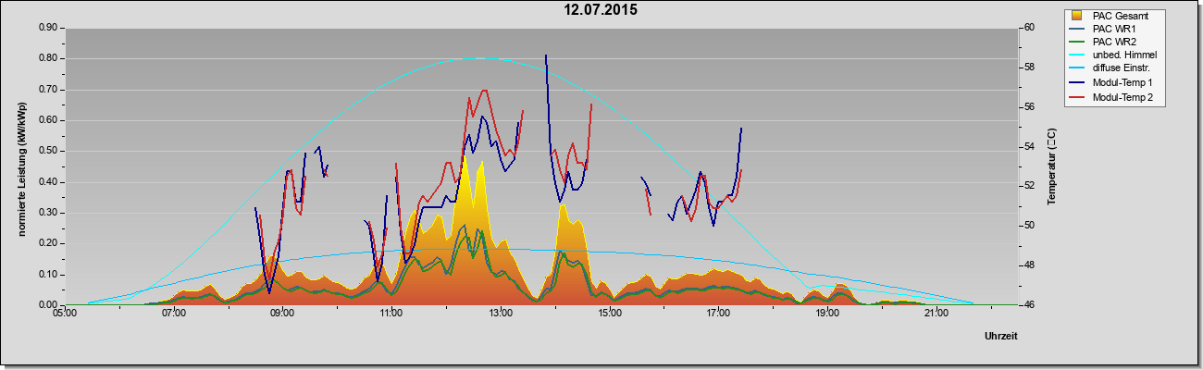
Task: Click the 17:00 tick label on time axis
Action: [718, 314]
